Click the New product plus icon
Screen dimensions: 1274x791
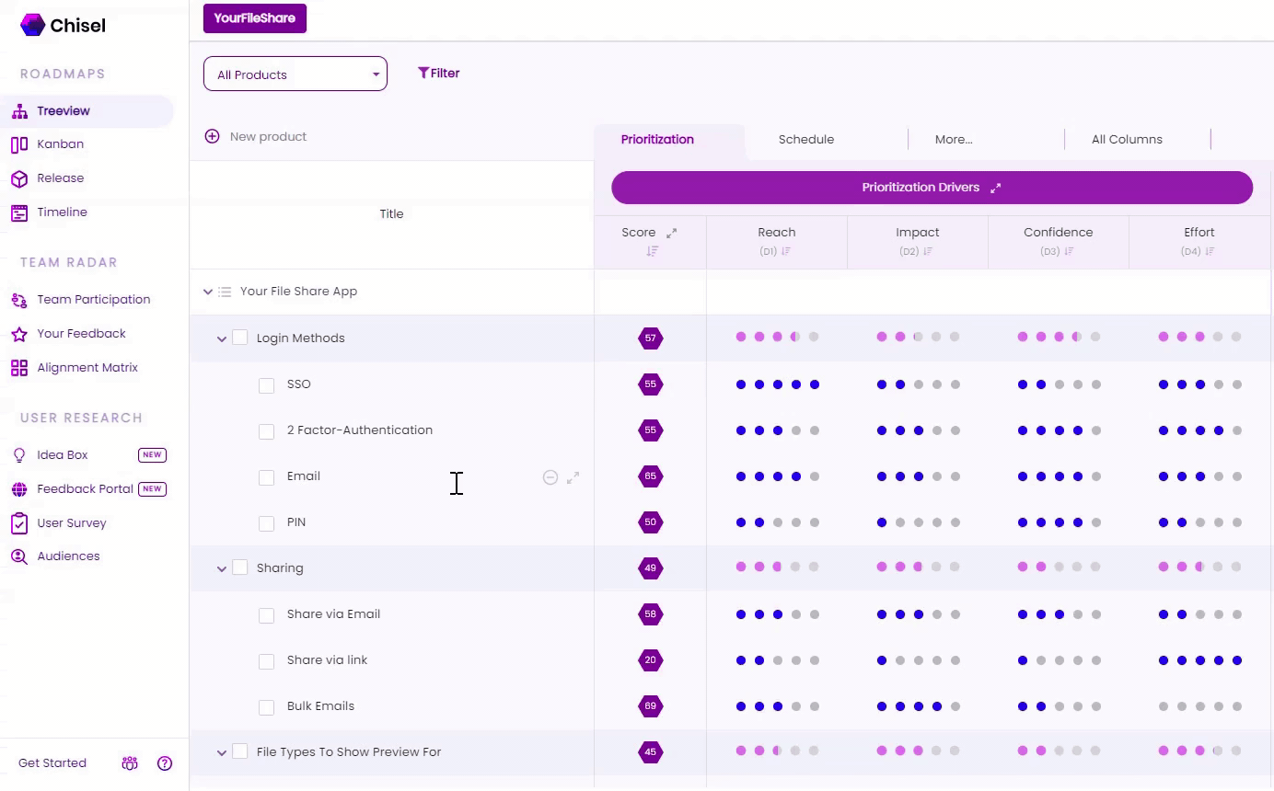pos(212,137)
